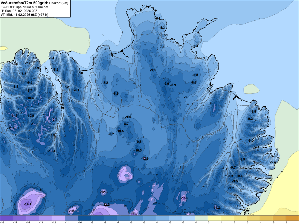Click the legend swatch between 5 and 6
299x224 pixels.
coord(279,218)
